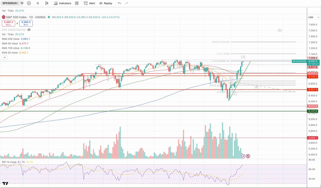The image size is (321, 188).
Task: Open the US flag economic event icon
Action: (248, 156)
